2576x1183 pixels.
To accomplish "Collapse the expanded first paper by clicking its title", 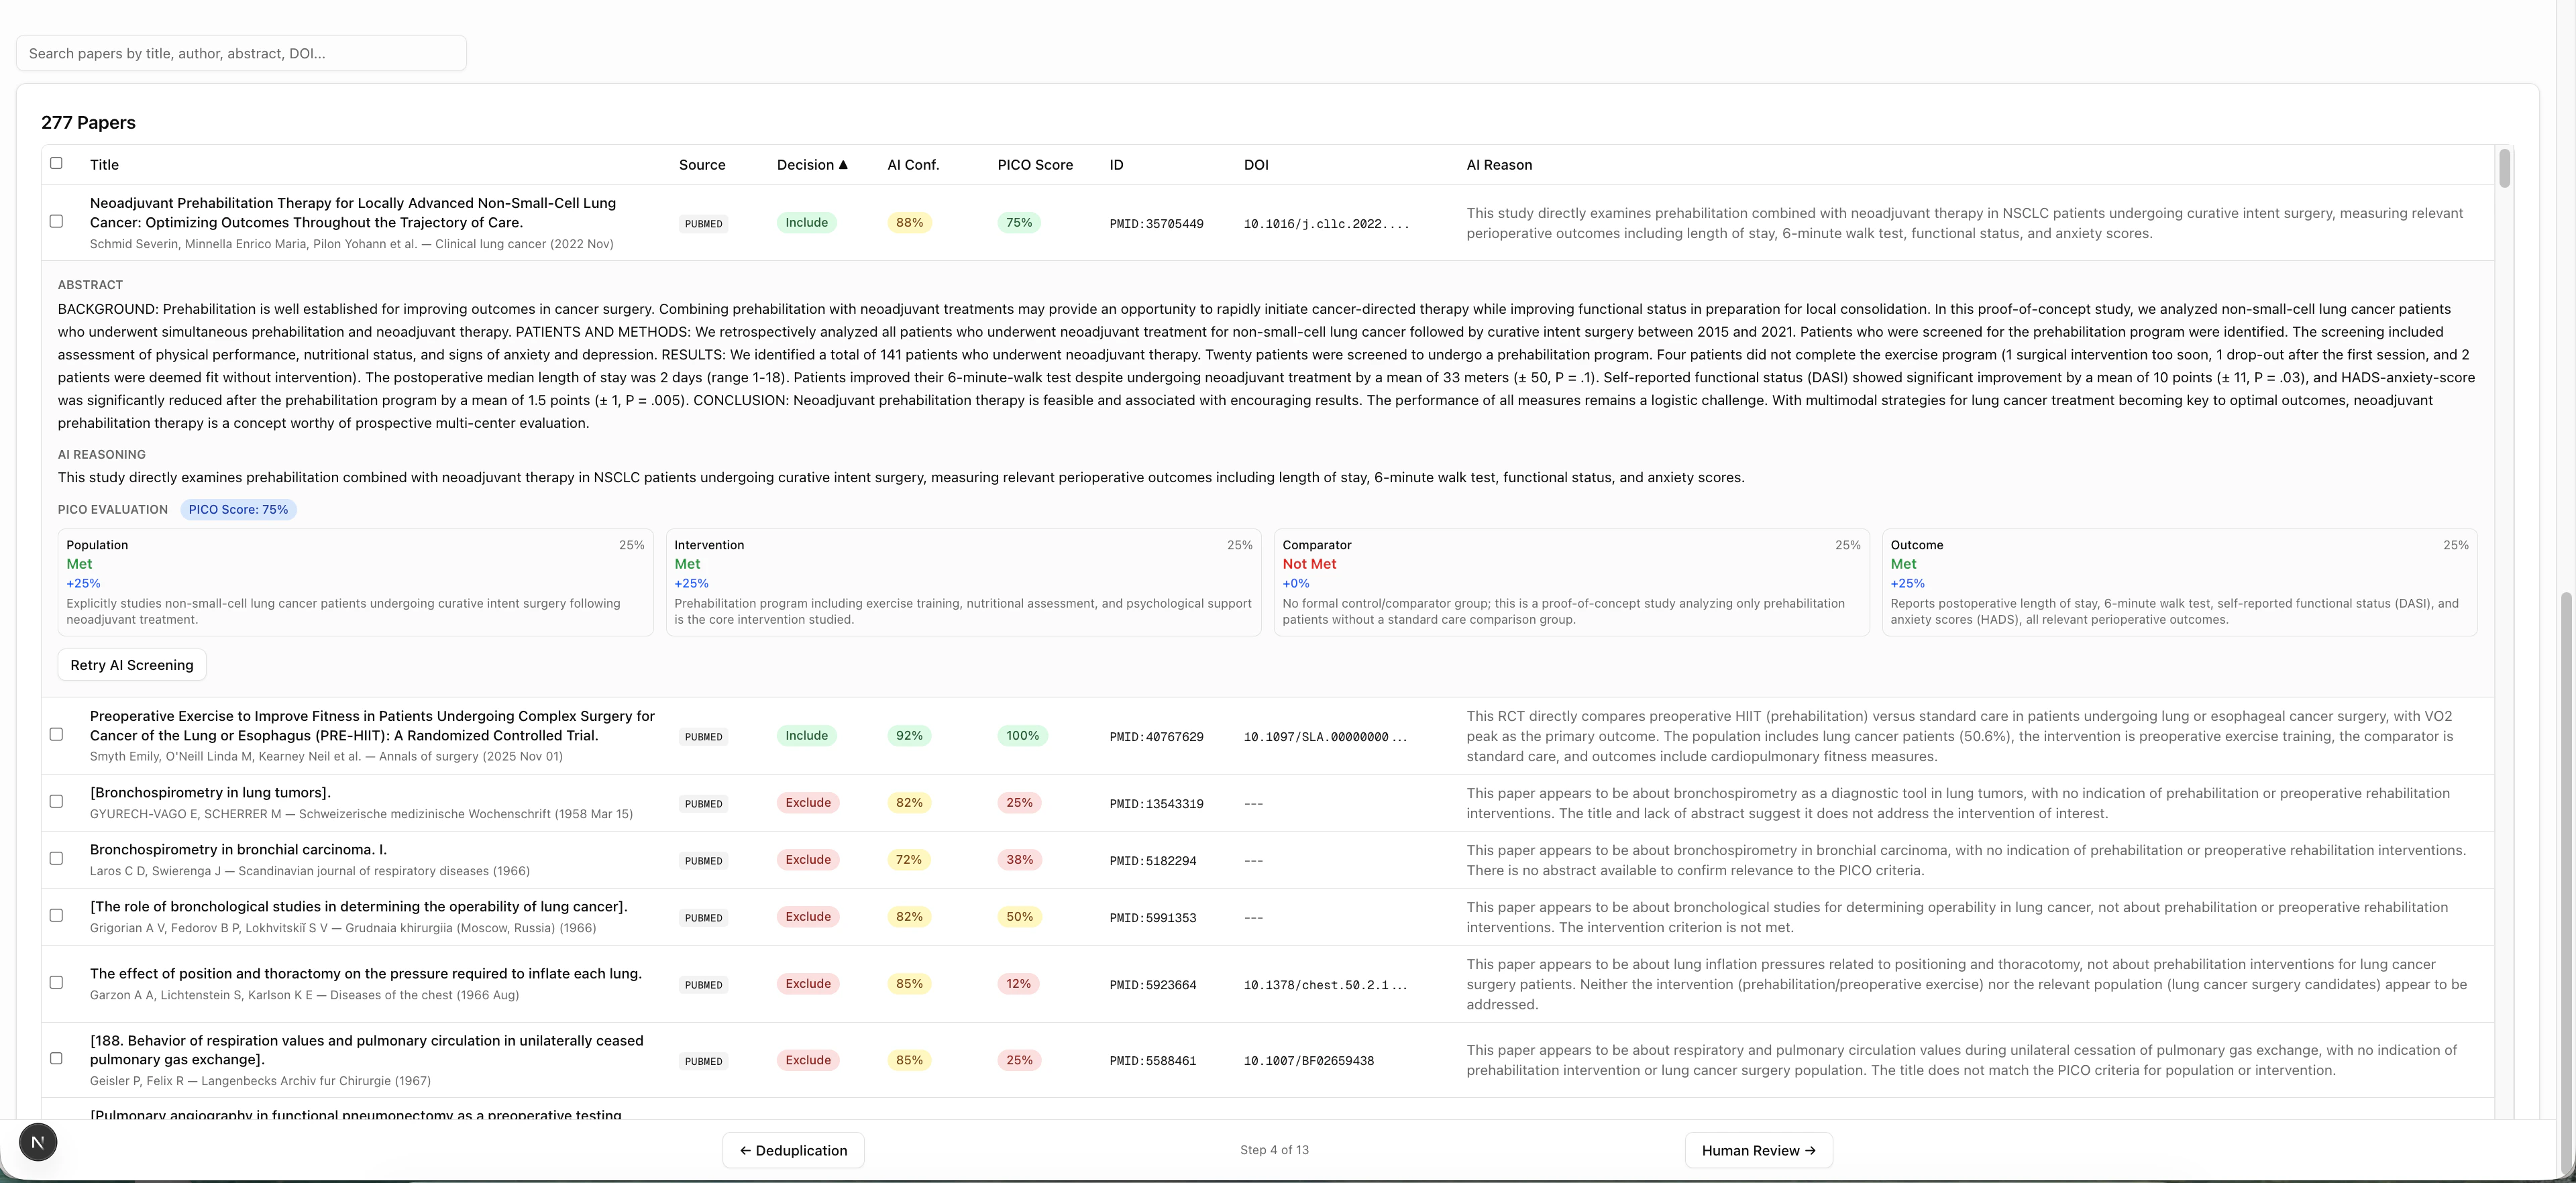I will tap(352, 213).
